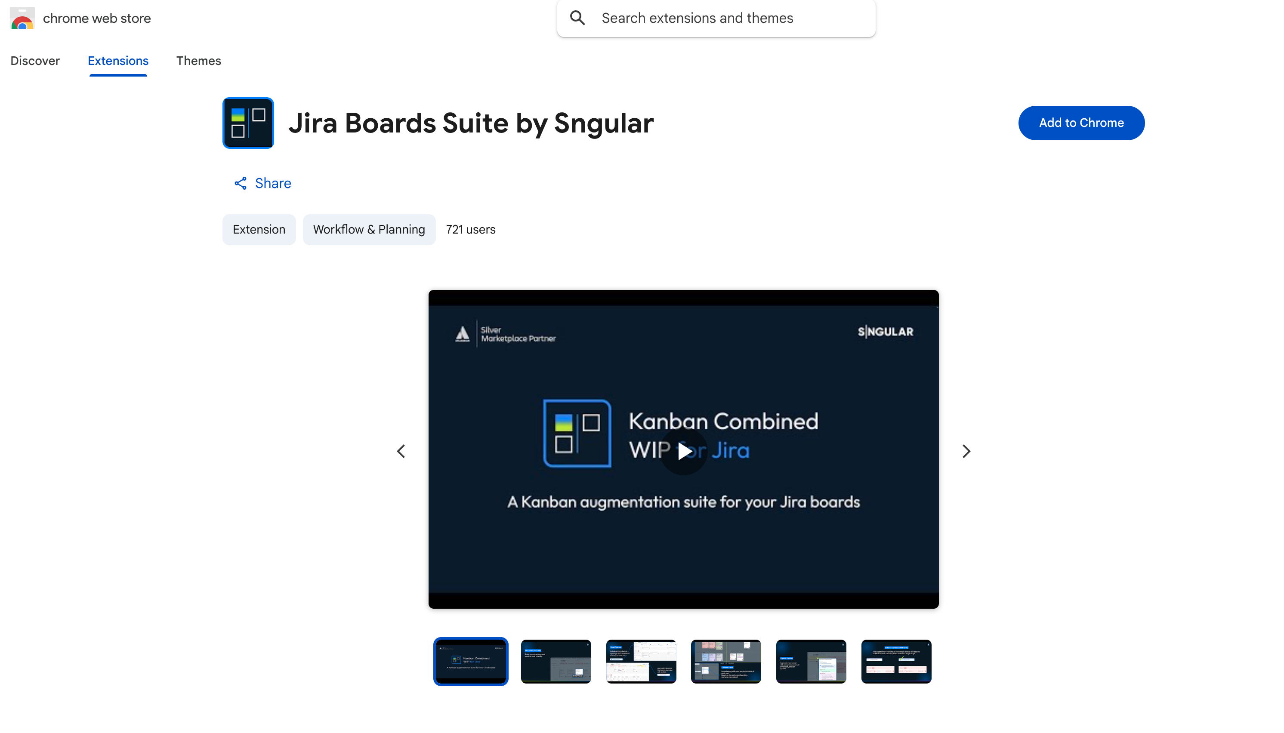The width and height of the screenshot is (1284, 733).
Task: Play the Kanban Combined WIP video
Action: pos(683,451)
